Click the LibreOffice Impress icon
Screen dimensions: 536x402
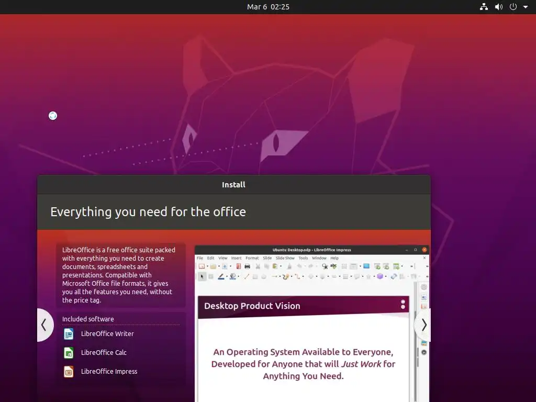click(x=69, y=371)
